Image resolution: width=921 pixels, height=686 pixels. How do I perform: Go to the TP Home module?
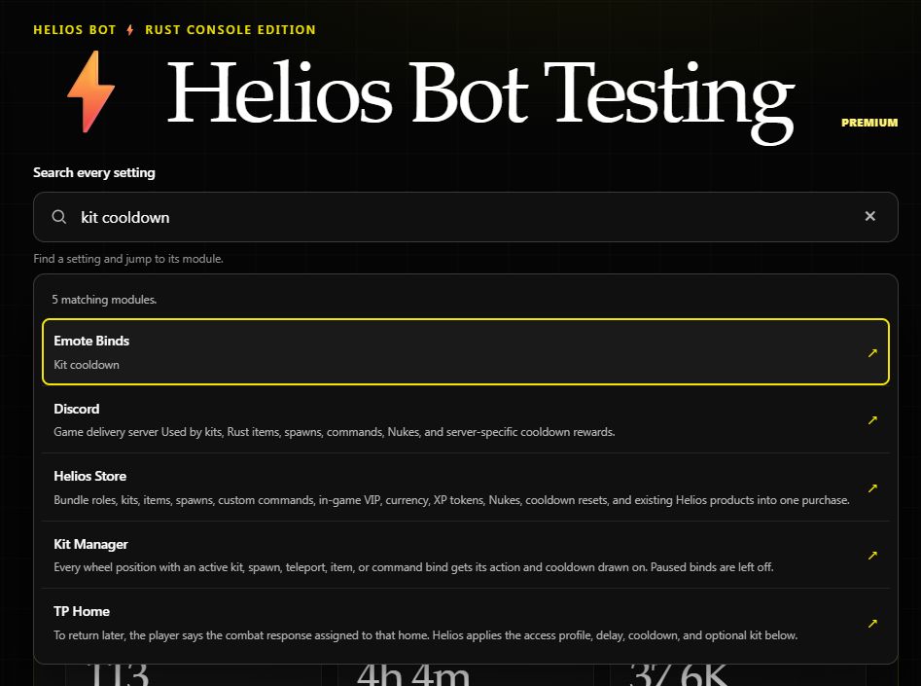pos(466,623)
